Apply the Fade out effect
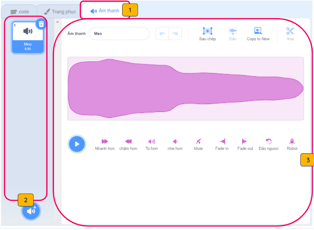Screen dimensions: 314x230 point(245,144)
